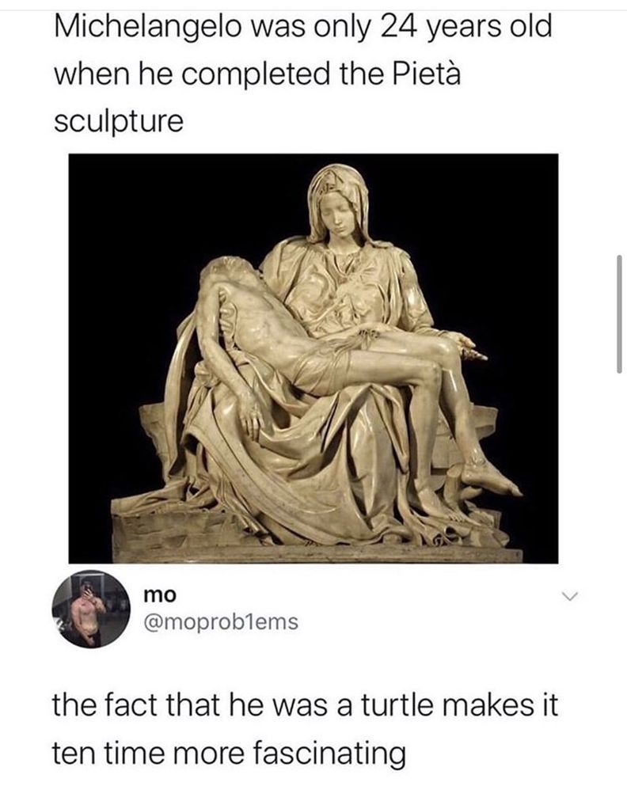Open mo's profile picture avatar
This screenshot has height=805, width=627.
pos(91,609)
